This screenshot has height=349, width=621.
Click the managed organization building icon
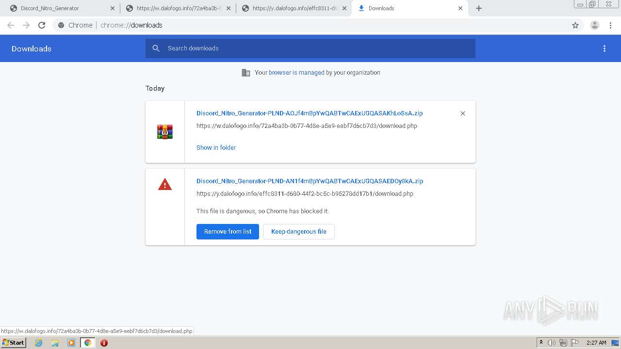point(246,73)
